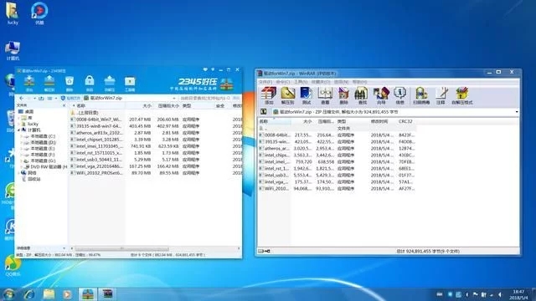This screenshot has width=536, height=301.
Task: Click the WinRAR Scan Virus icon
Action: (421, 95)
